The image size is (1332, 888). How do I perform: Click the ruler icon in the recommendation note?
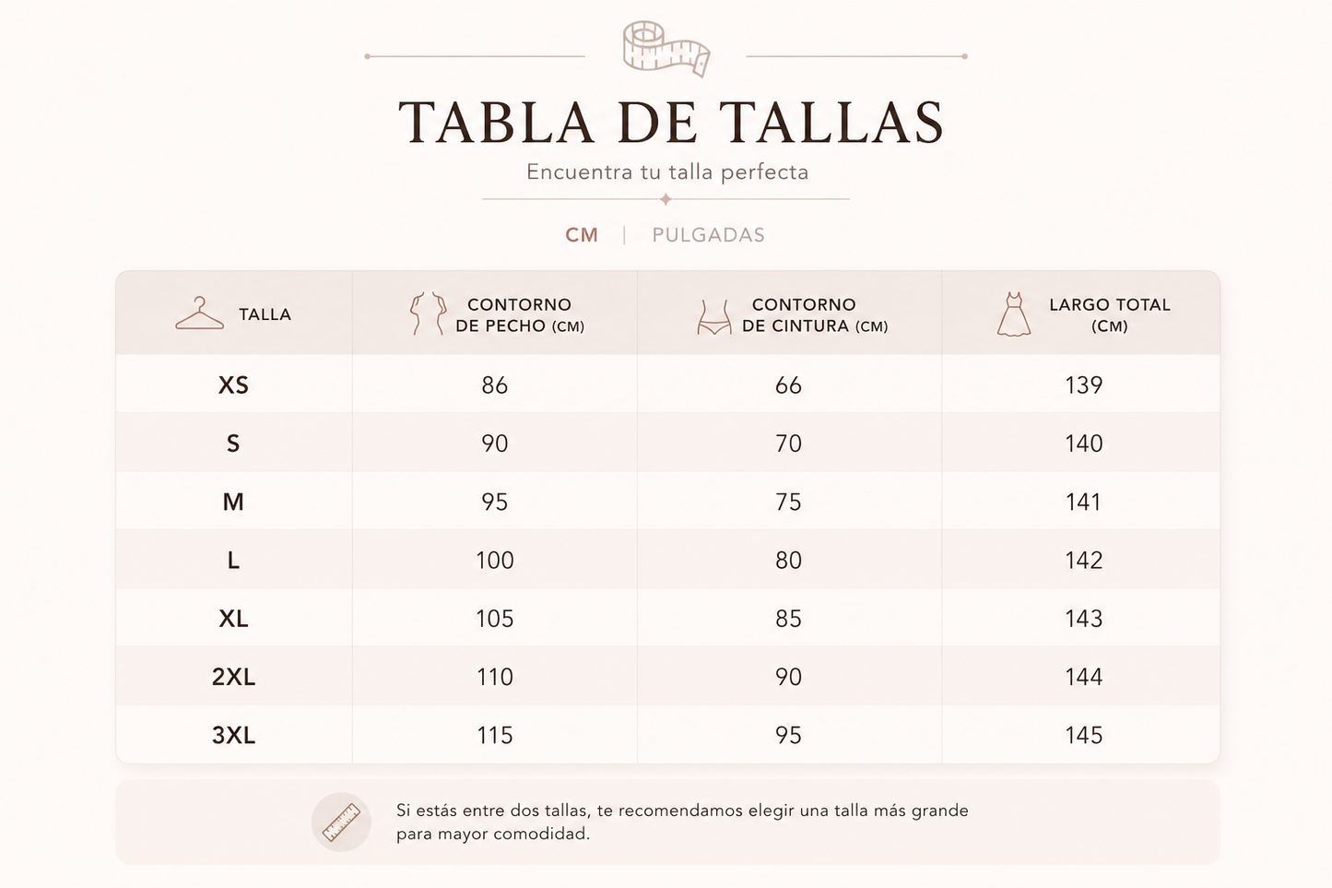[x=341, y=822]
